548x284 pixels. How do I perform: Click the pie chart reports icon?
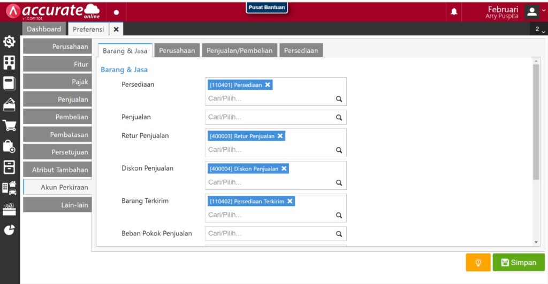coord(9,230)
